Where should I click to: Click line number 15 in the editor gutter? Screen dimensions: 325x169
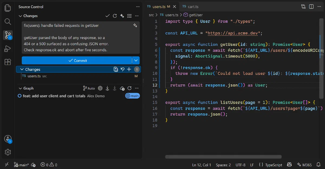click(x=155, y=103)
